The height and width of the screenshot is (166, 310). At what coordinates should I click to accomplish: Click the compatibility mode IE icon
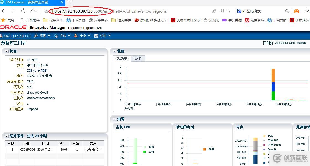pyautogui.click(x=214, y=11)
